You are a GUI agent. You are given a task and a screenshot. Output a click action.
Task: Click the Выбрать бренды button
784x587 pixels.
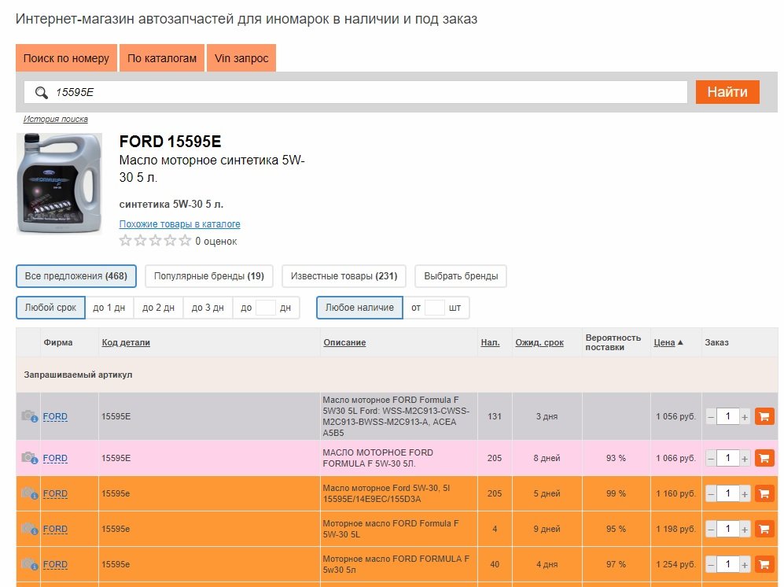(x=461, y=276)
